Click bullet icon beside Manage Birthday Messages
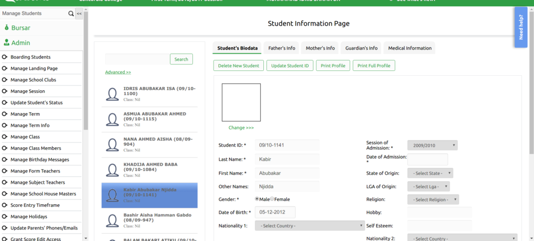Screen dimensions: 534x241 pos(5,160)
